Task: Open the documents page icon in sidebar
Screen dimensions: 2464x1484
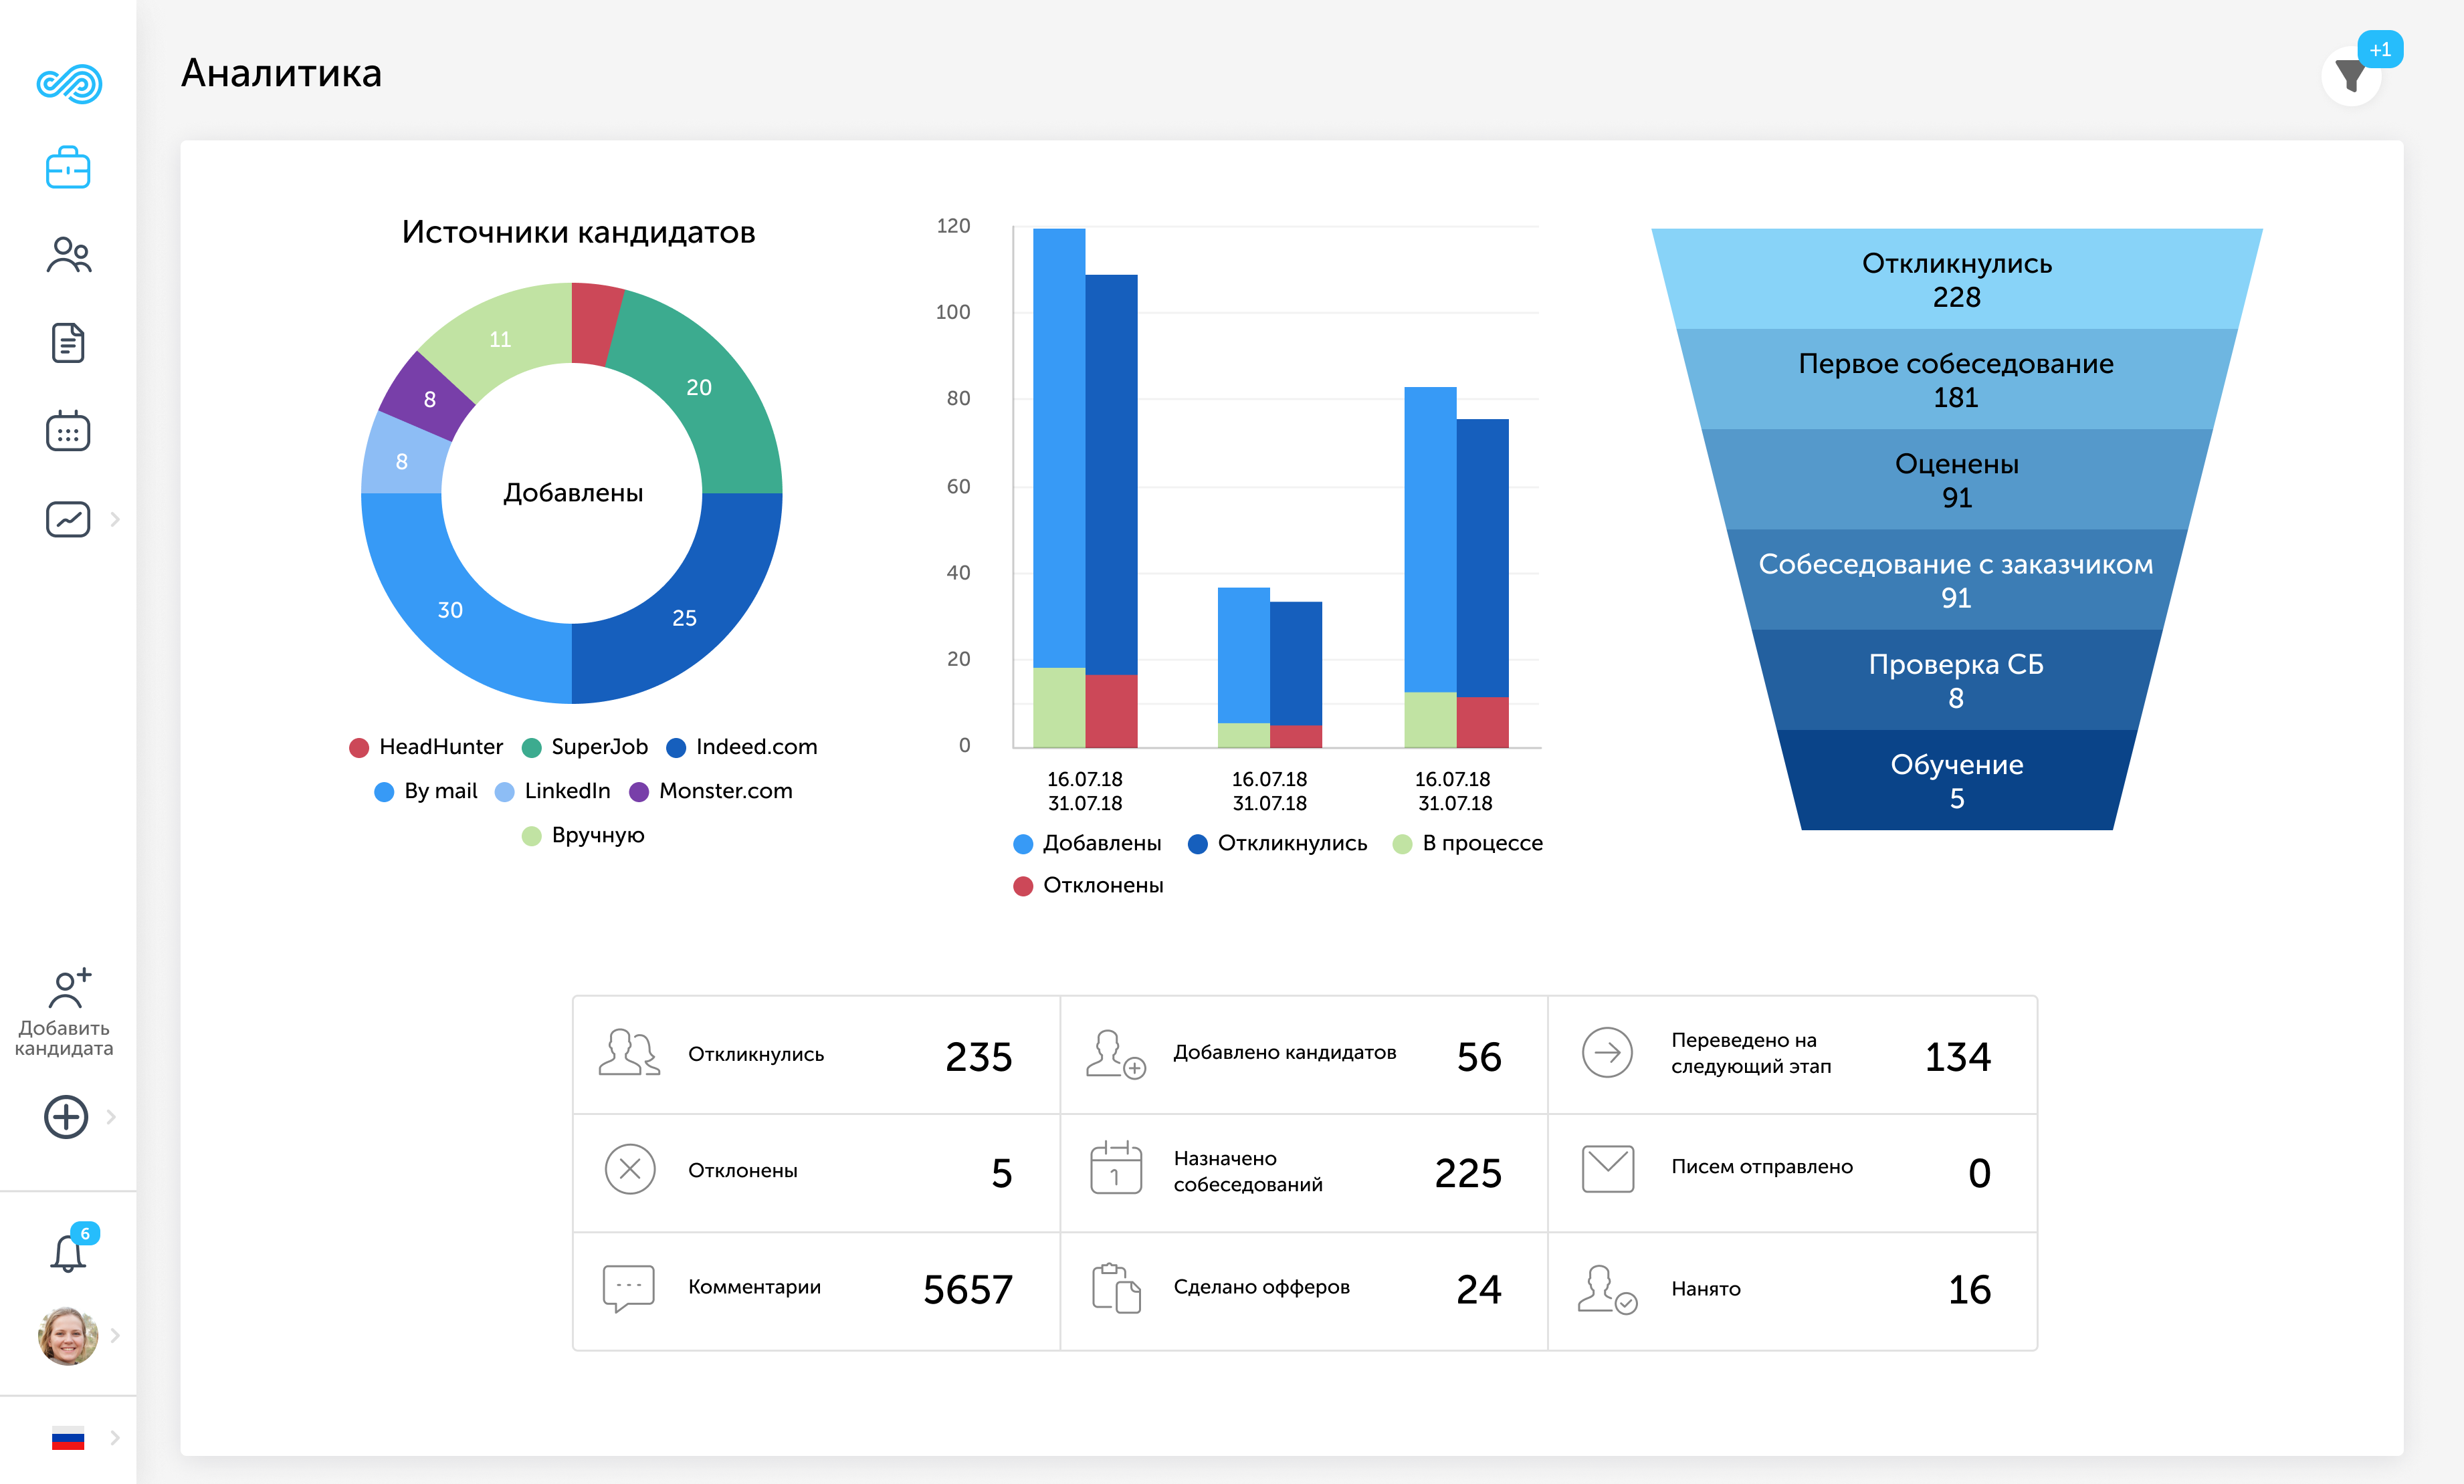Action: click(68, 343)
